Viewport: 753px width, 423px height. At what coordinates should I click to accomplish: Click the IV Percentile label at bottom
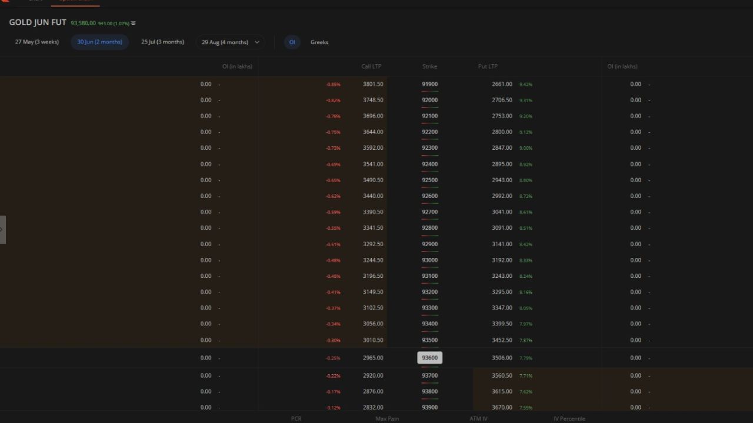pos(569,419)
